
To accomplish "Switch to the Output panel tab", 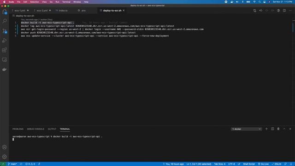I will coord(52,129).
